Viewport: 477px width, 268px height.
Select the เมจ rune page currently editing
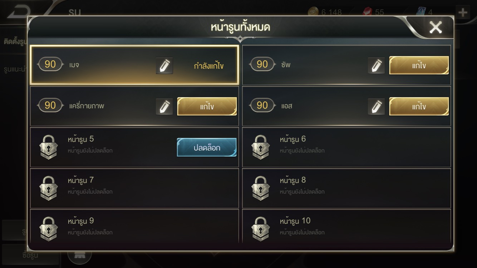(134, 65)
